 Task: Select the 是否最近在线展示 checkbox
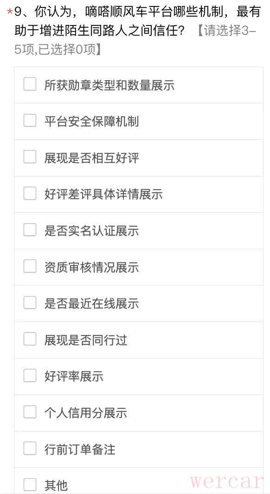point(30,303)
